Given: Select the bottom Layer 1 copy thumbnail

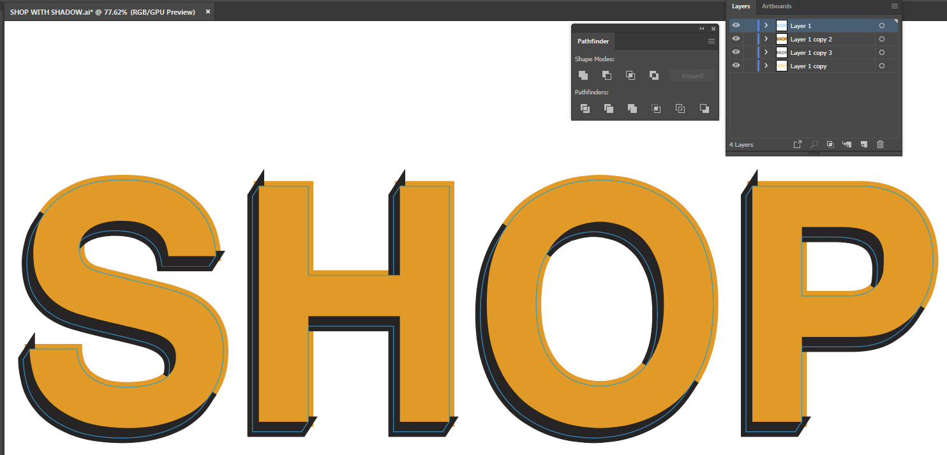Looking at the screenshot, I should (782, 66).
